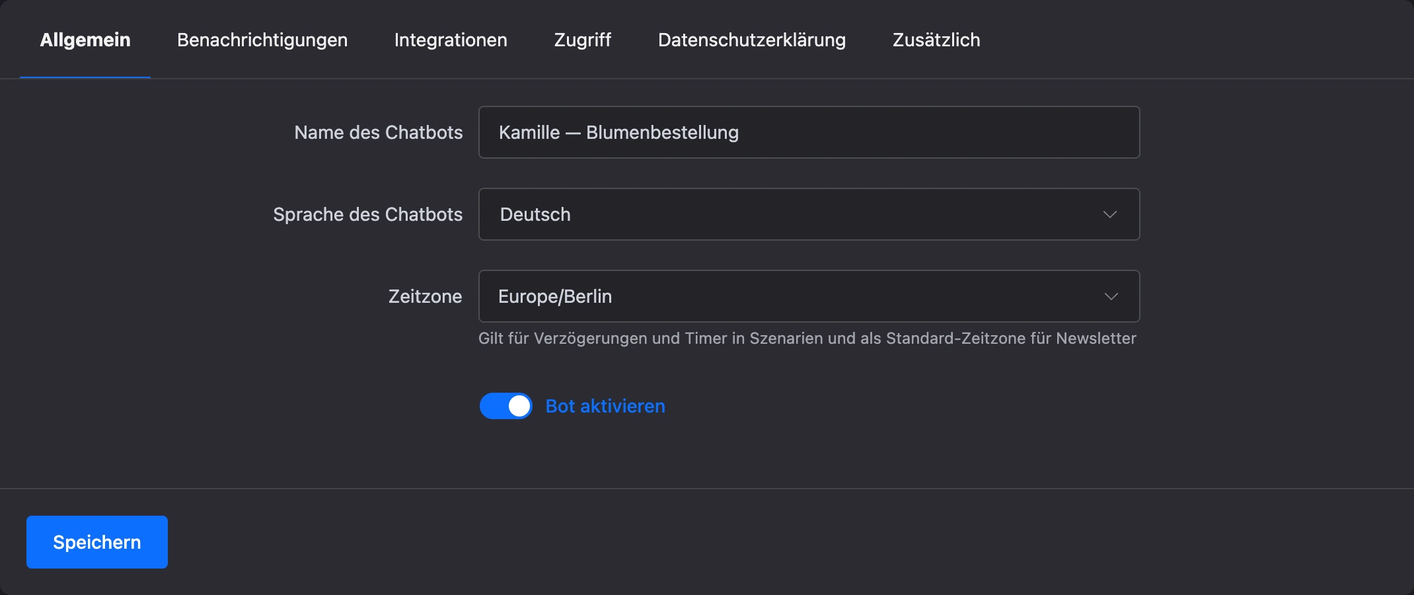The image size is (1414, 595).
Task: Open the Sprache des Chatbots dropdown
Action: click(x=809, y=214)
